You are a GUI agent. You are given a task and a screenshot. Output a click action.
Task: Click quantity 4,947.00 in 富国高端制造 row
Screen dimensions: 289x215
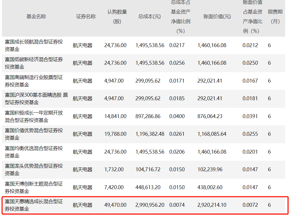point(114,81)
